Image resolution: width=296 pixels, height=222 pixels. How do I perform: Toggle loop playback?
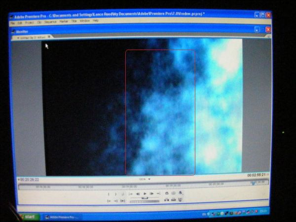click(167, 193)
